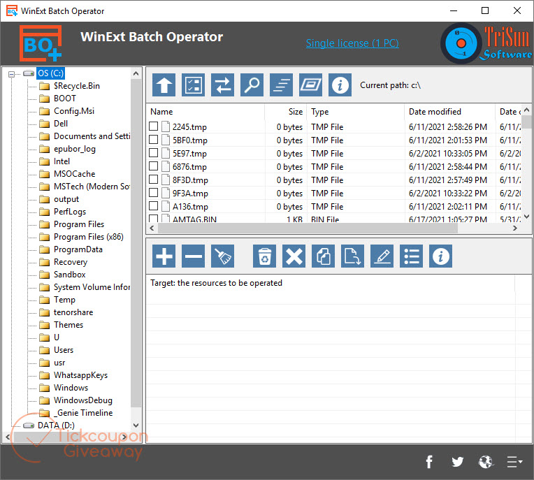Click the move files icon
This screenshot has width=534, height=480.
(352, 256)
